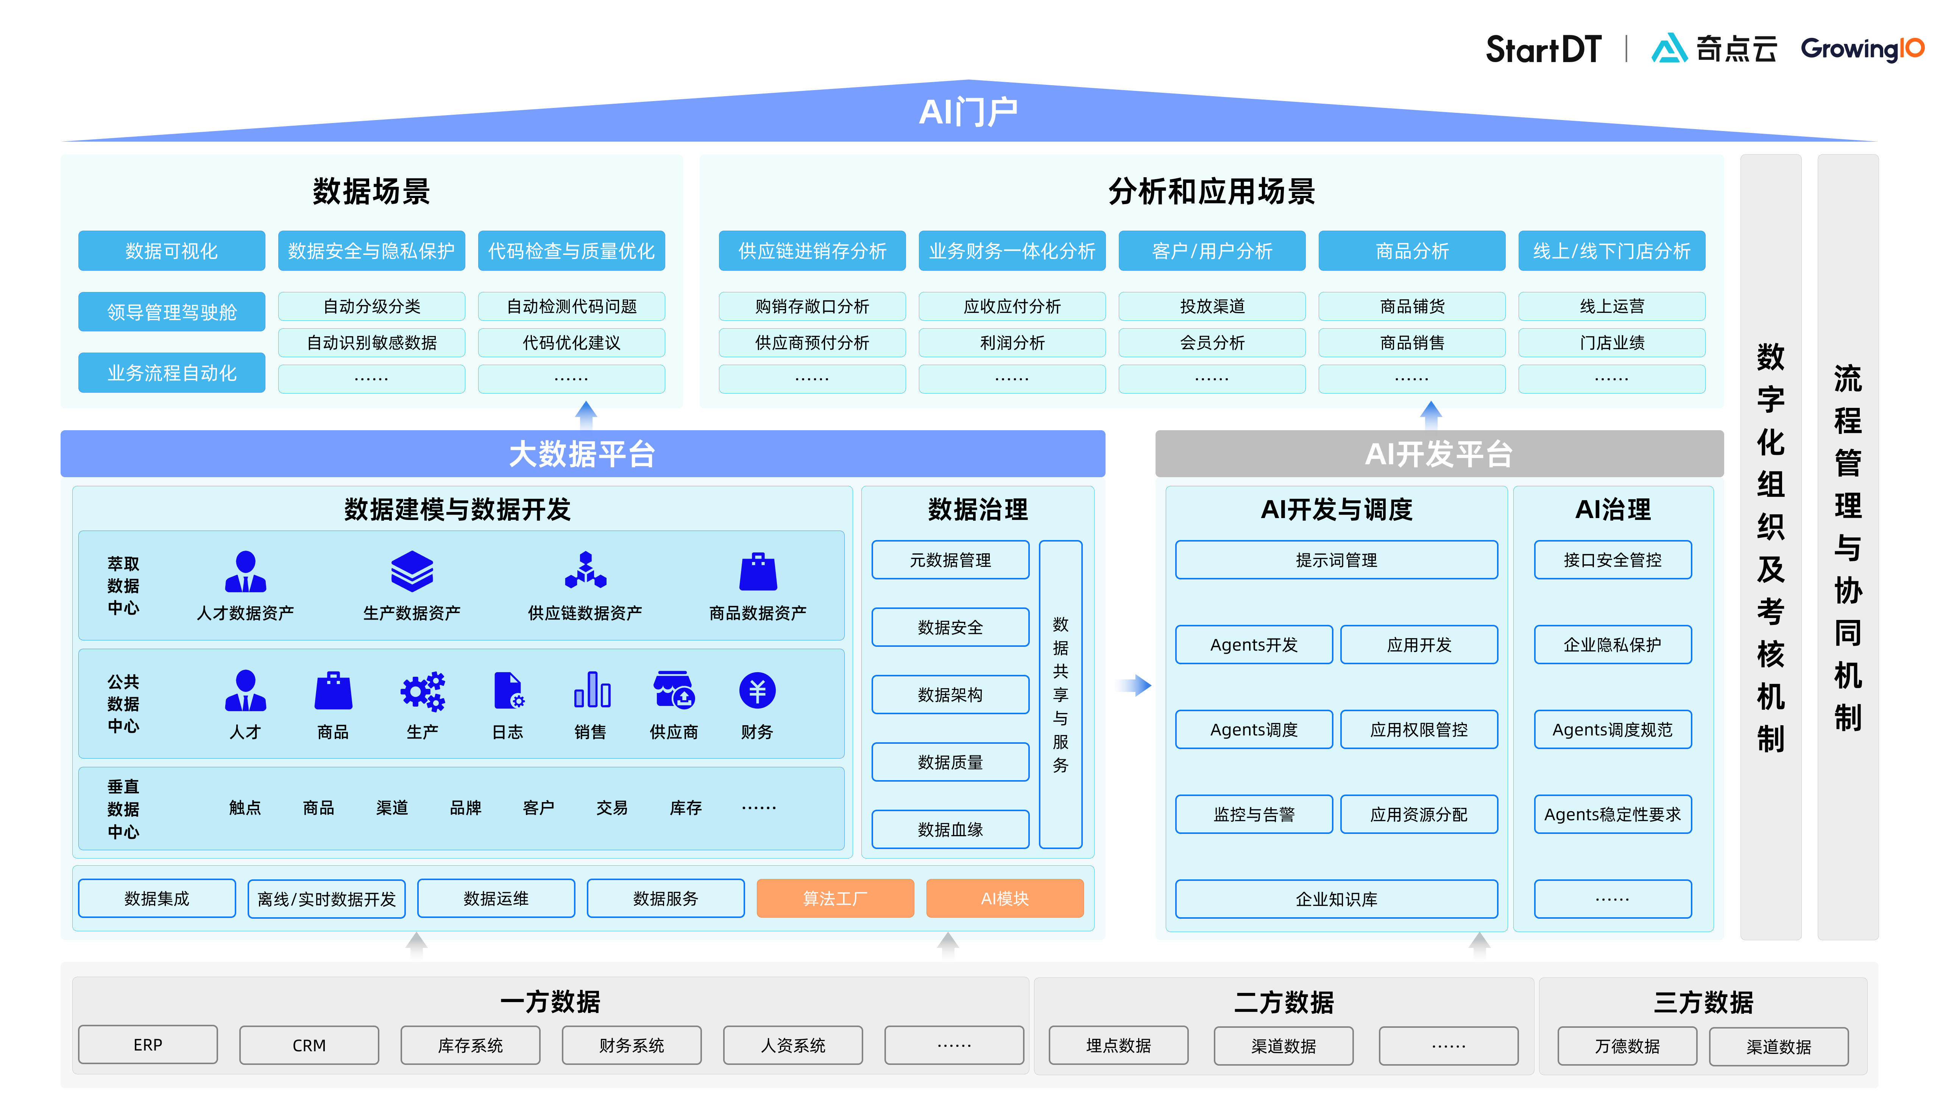Click the 供应商 store icon

point(673,691)
